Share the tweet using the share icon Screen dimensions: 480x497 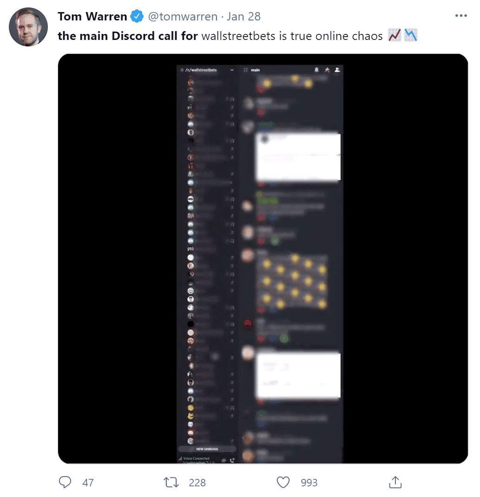[395, 482]
